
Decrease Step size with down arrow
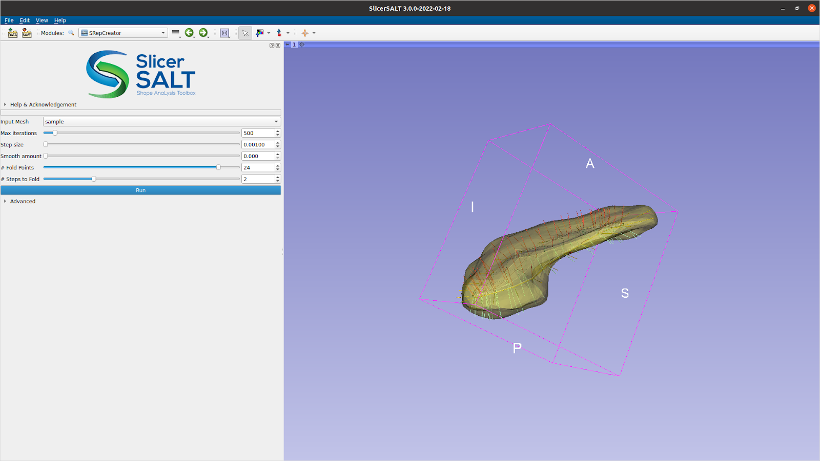[x=278, y=147]
